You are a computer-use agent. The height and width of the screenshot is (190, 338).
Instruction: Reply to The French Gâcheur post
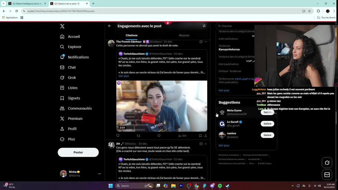click(x=118, y=136)
